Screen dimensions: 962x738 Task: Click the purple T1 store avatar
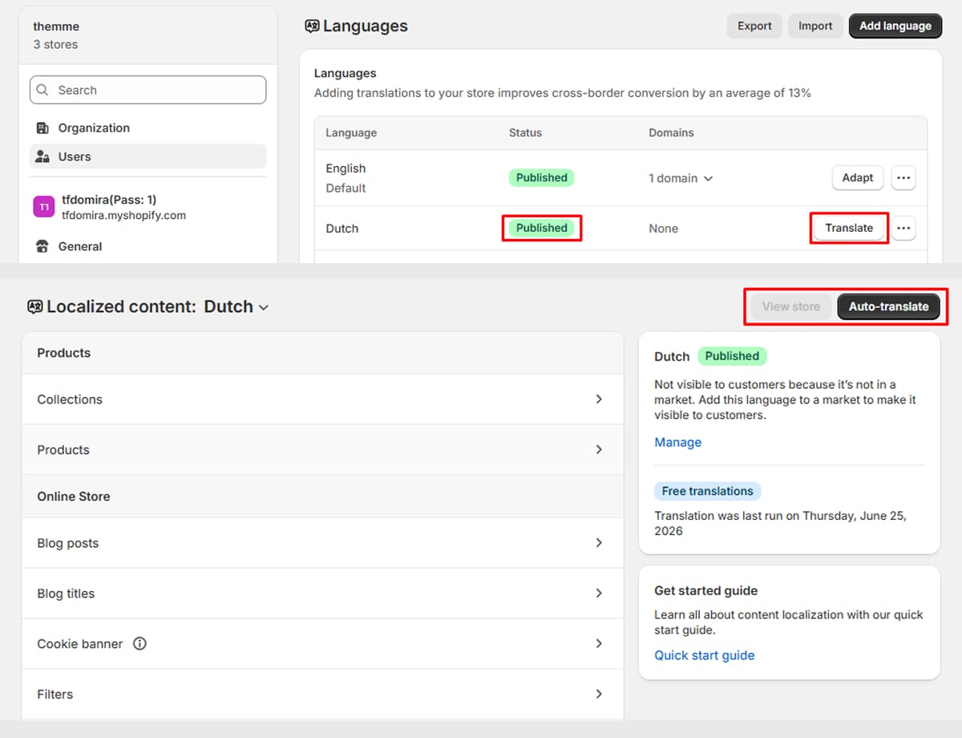(x=43, y=207)
